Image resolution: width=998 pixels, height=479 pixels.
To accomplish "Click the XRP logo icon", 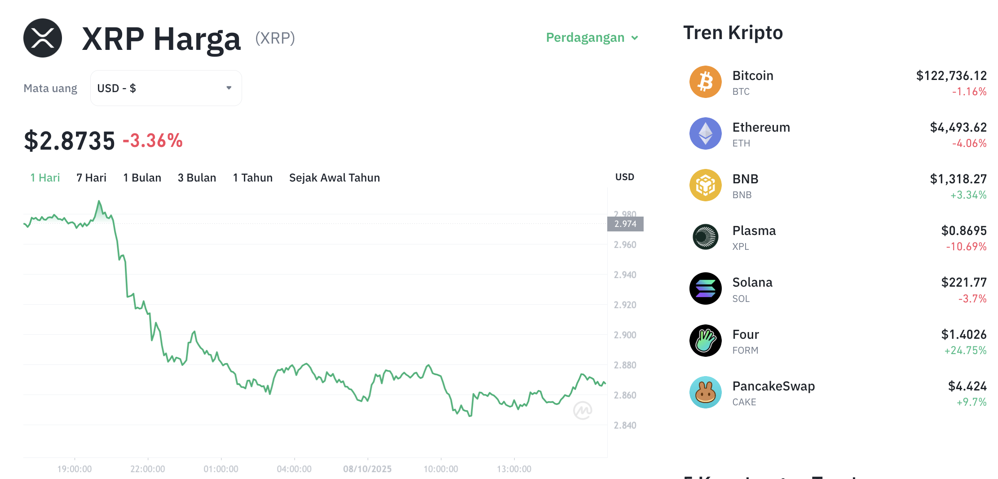I will [x=43, y=38].
